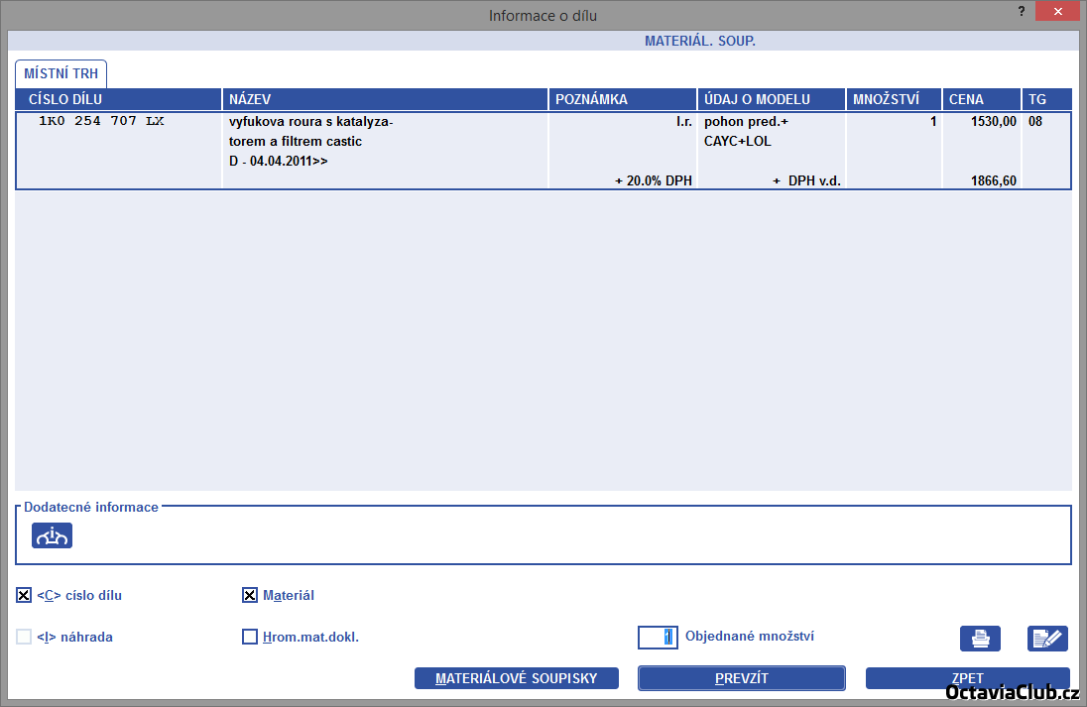
Task: Click the CÍSLO DÍLU column header
Action: (118, 99)
